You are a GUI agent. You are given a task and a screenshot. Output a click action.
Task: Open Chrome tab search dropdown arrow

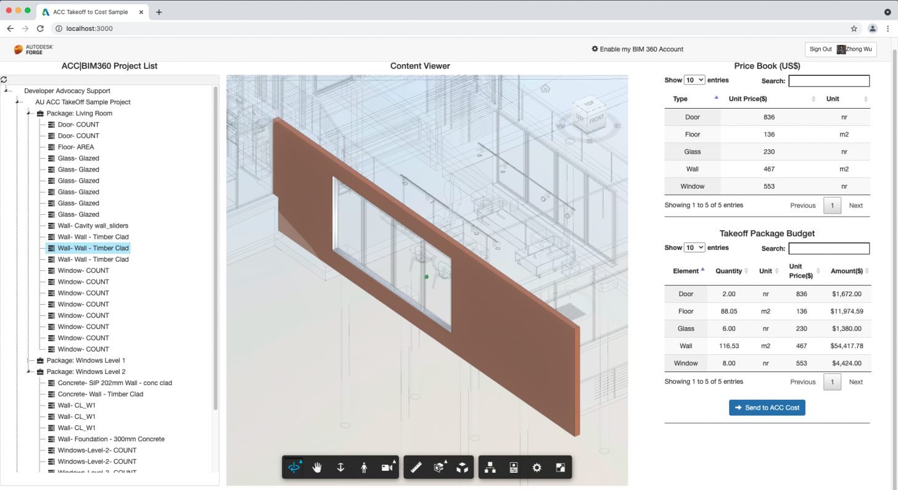click(888, 12)
